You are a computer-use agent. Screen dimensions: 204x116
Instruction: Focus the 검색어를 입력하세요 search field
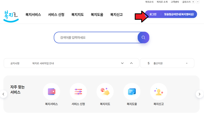click(x=96, y=38)
